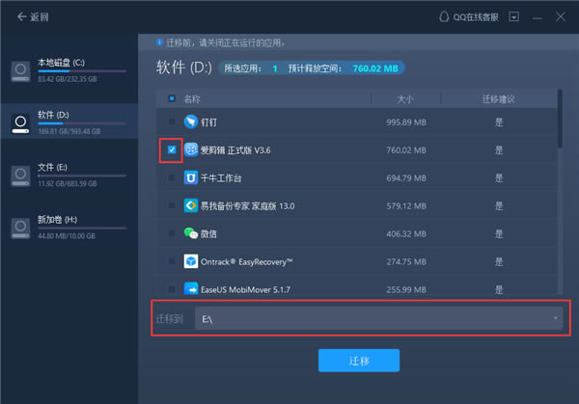Close the migration window

560,16
